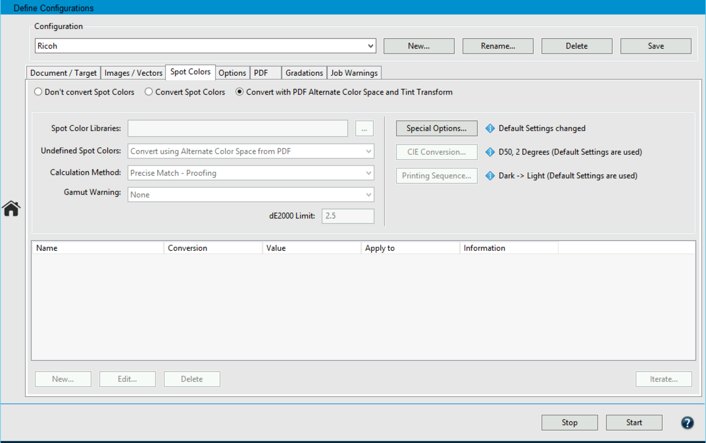Open the Job Warnings tab
The width and height of the screenshot is (706, 443).
point(354,73)
